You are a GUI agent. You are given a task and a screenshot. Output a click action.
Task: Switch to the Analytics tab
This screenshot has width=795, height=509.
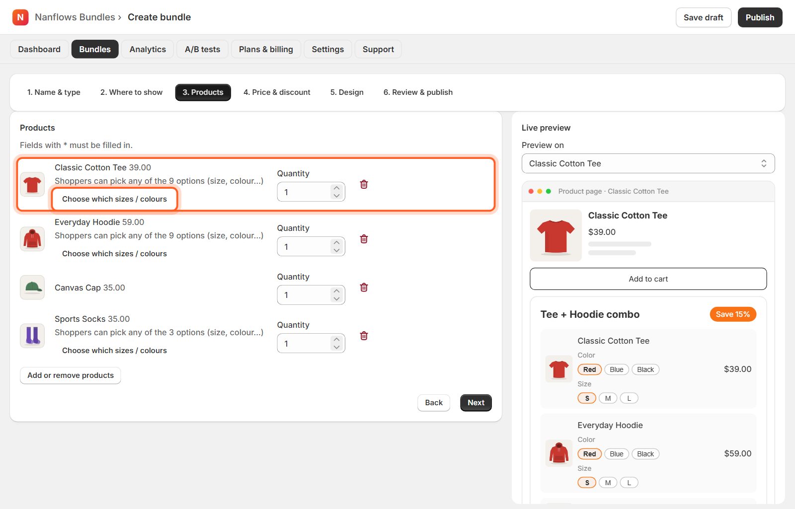[x=148, y=49]
